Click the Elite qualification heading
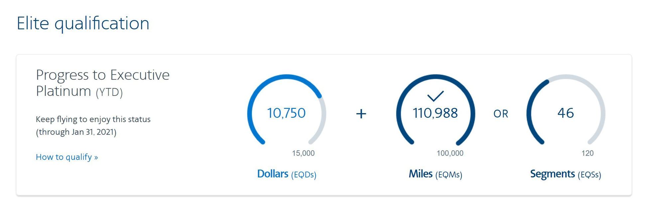The width and height of the screenshot is (665, 209). (83, 24)
